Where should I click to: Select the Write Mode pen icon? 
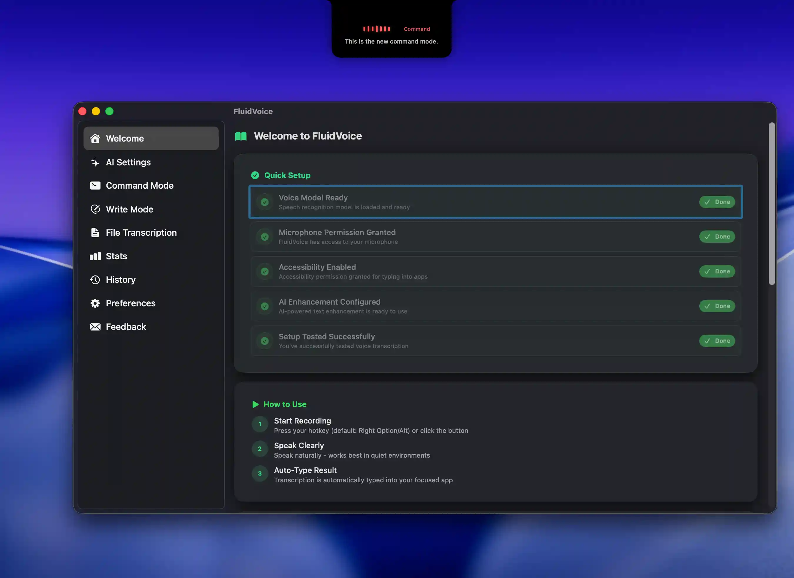pos(95,209)
